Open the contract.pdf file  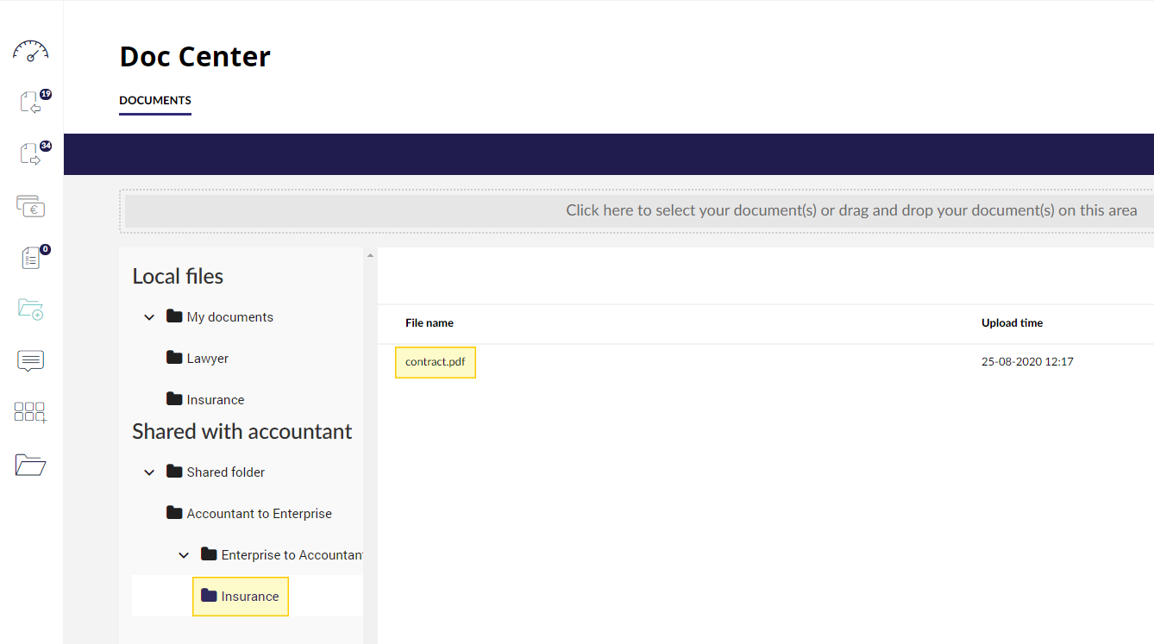[x=436, y=362]
